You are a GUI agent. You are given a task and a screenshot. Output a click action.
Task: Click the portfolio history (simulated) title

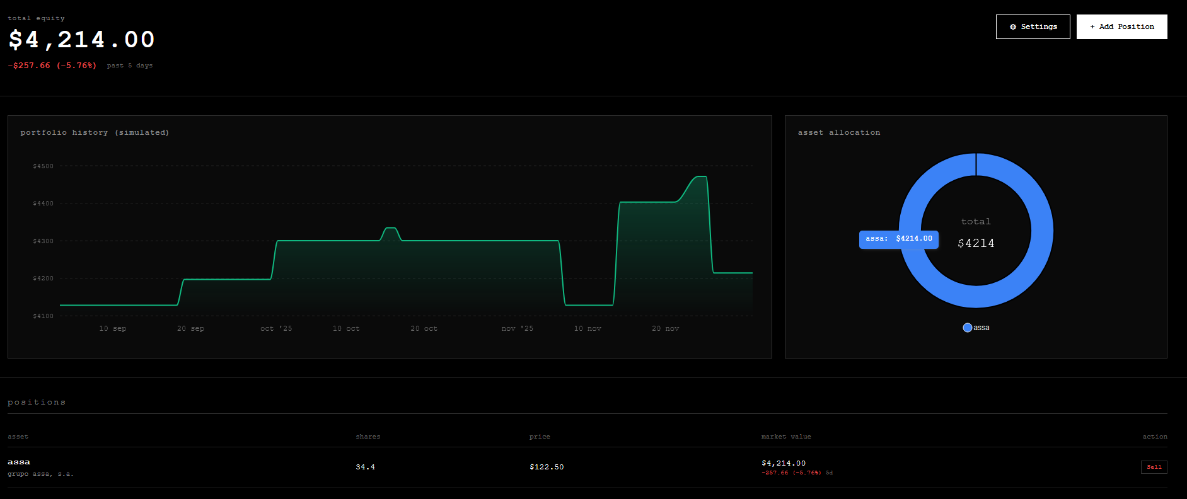point(95,132)
